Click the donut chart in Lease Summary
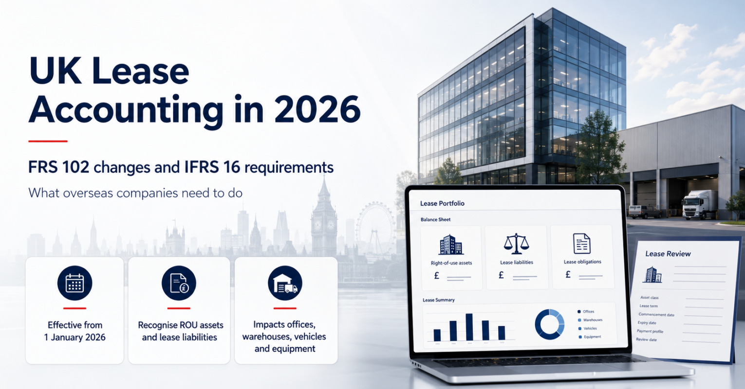745x389 pixels. [x=550, y=324]
